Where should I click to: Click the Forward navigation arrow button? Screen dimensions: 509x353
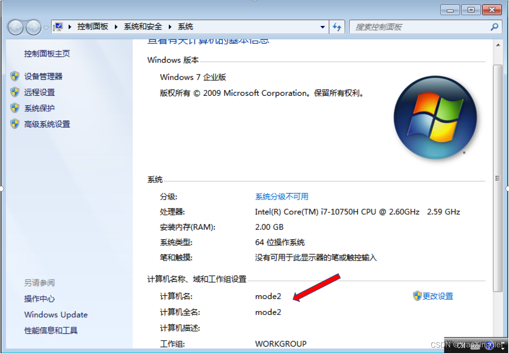point(33,27)
